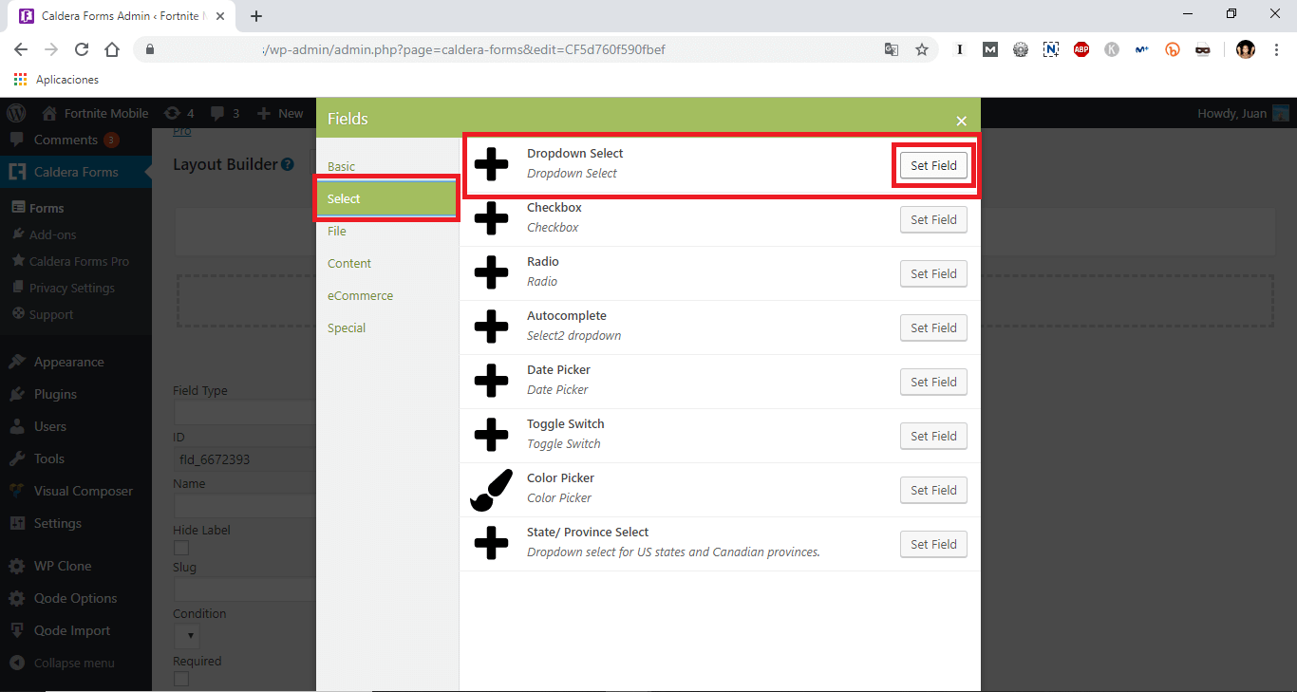Screen dimensions: 1297x692
Task: Click the plus icon for Dropdown Select
Action: click(491, 164)
